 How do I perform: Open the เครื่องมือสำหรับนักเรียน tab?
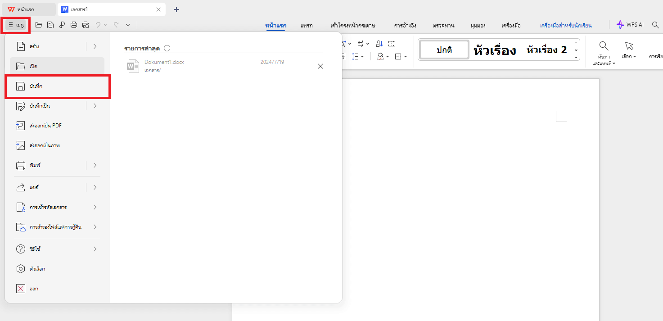coord(566,26)
